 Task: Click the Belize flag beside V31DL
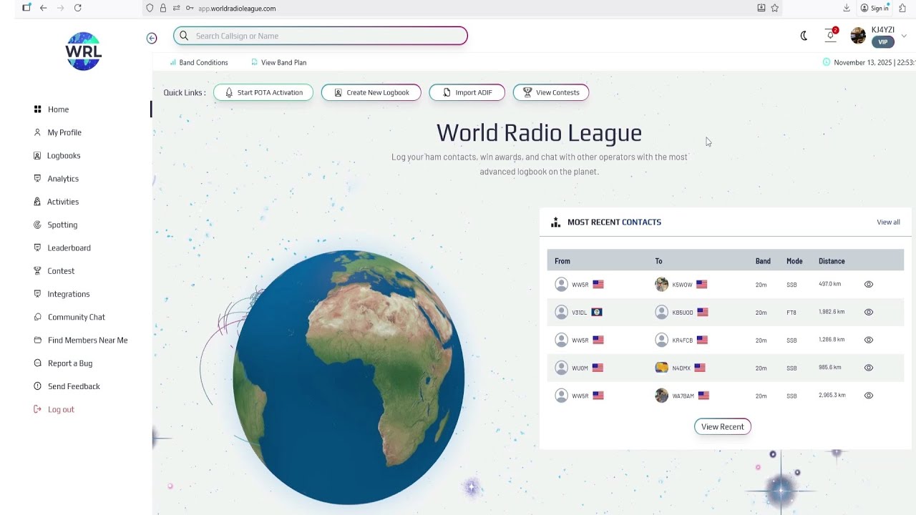596,313
